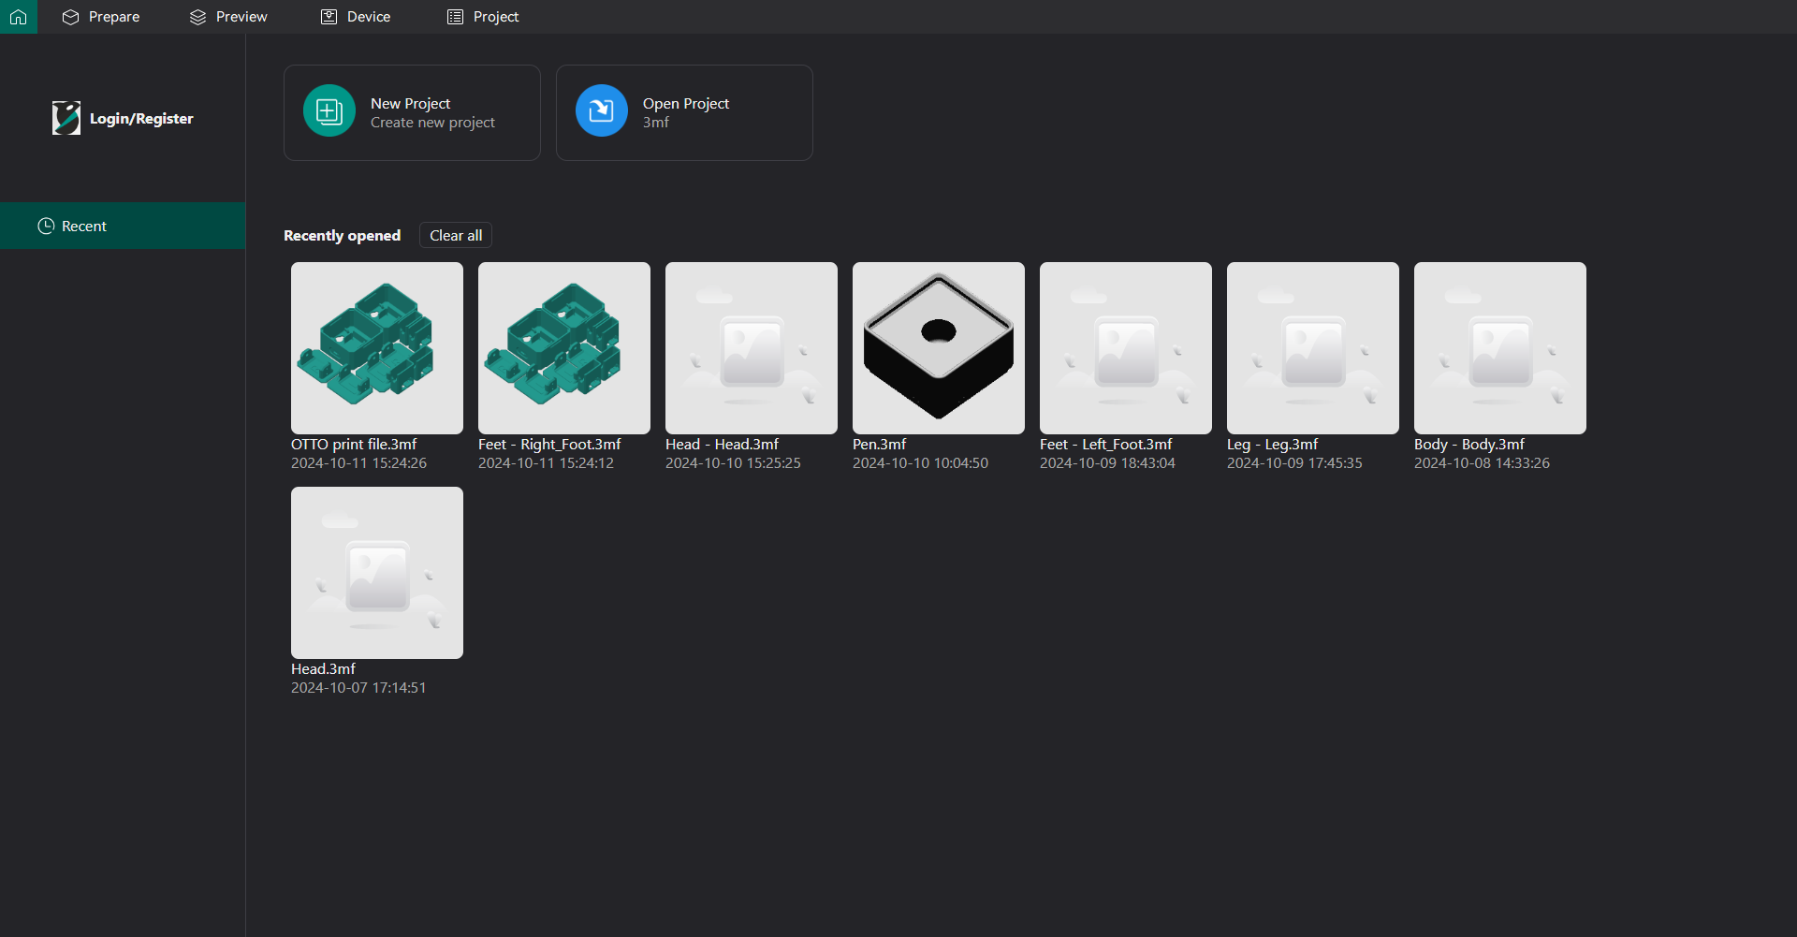This screenshot has height=937, width=1797.
Task: Click the Prepare cube icon
Action: point(70,17)
